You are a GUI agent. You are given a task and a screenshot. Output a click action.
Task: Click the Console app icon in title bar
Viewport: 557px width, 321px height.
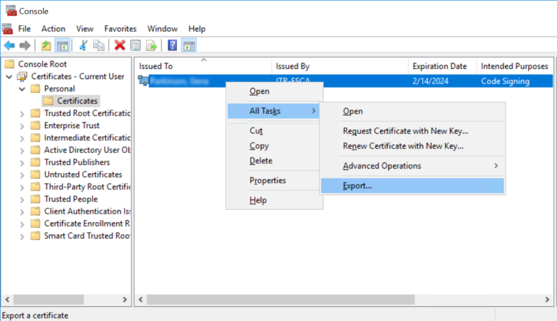click(x=11, y=11)
